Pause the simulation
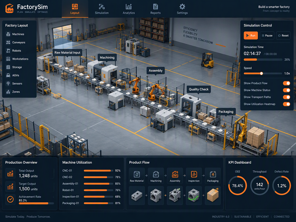Image resolution: width=296 pixels, height=222 pixels. click(267, 36)
